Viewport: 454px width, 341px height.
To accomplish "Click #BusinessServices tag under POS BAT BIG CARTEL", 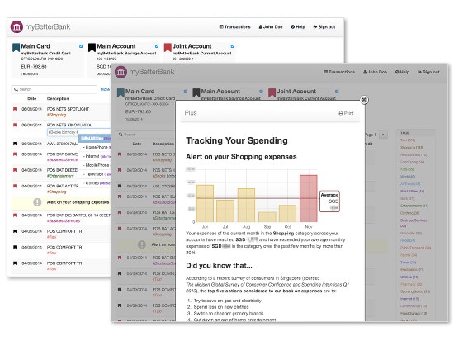I will [x=63, y=221].
